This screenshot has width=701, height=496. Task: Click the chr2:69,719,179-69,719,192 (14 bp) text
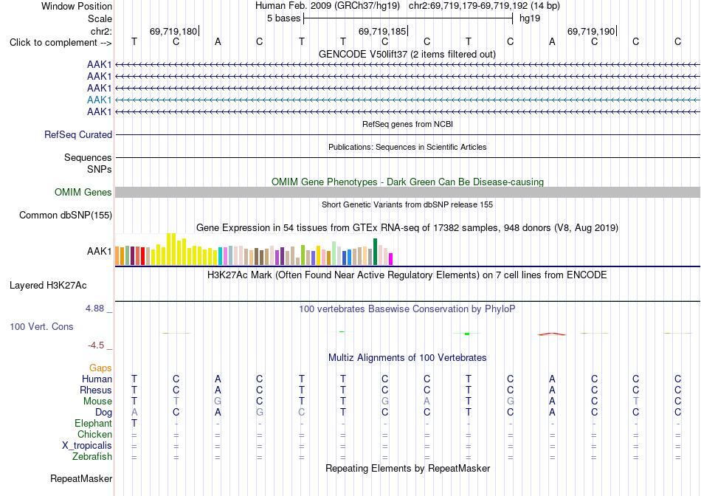click(484, 6)
